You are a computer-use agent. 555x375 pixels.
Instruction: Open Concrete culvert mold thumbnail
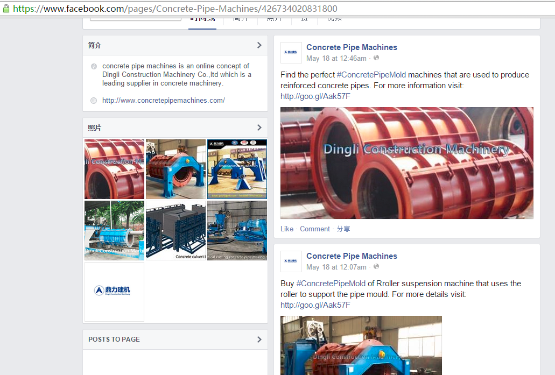pyautogui.click(x=175, y=230)
